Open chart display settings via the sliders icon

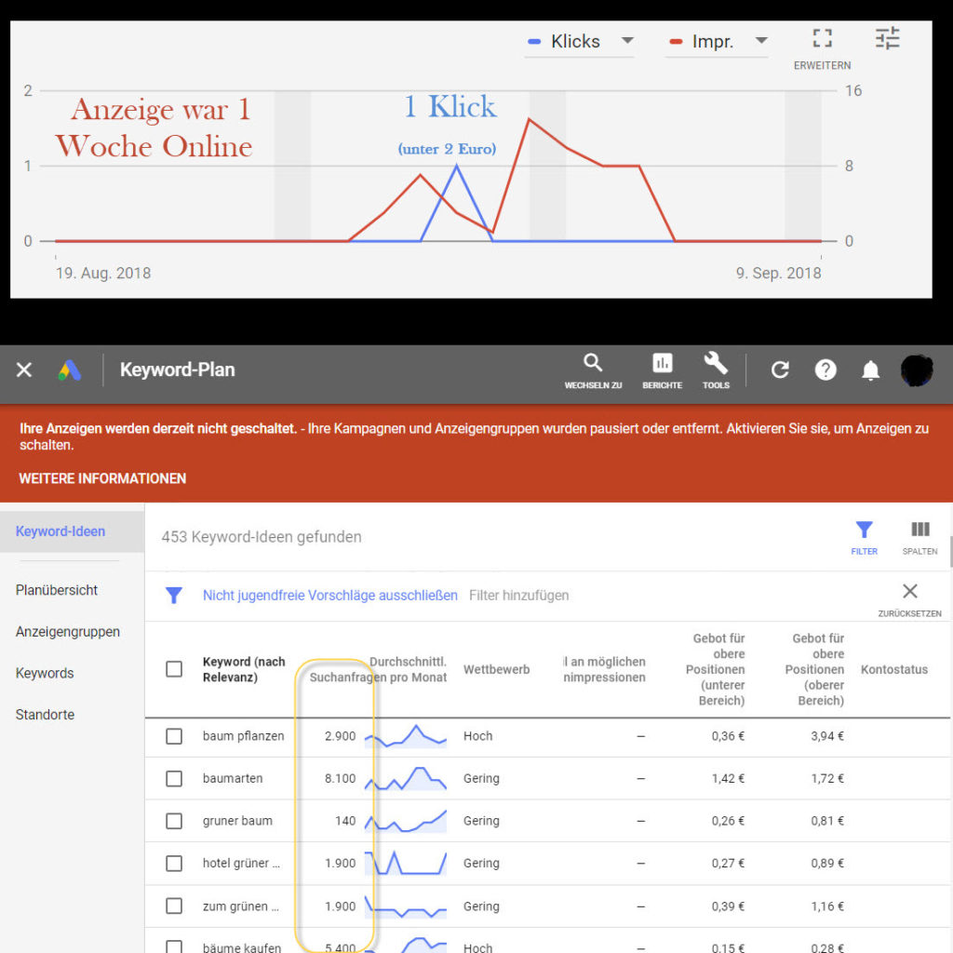[x=887, y=38]
